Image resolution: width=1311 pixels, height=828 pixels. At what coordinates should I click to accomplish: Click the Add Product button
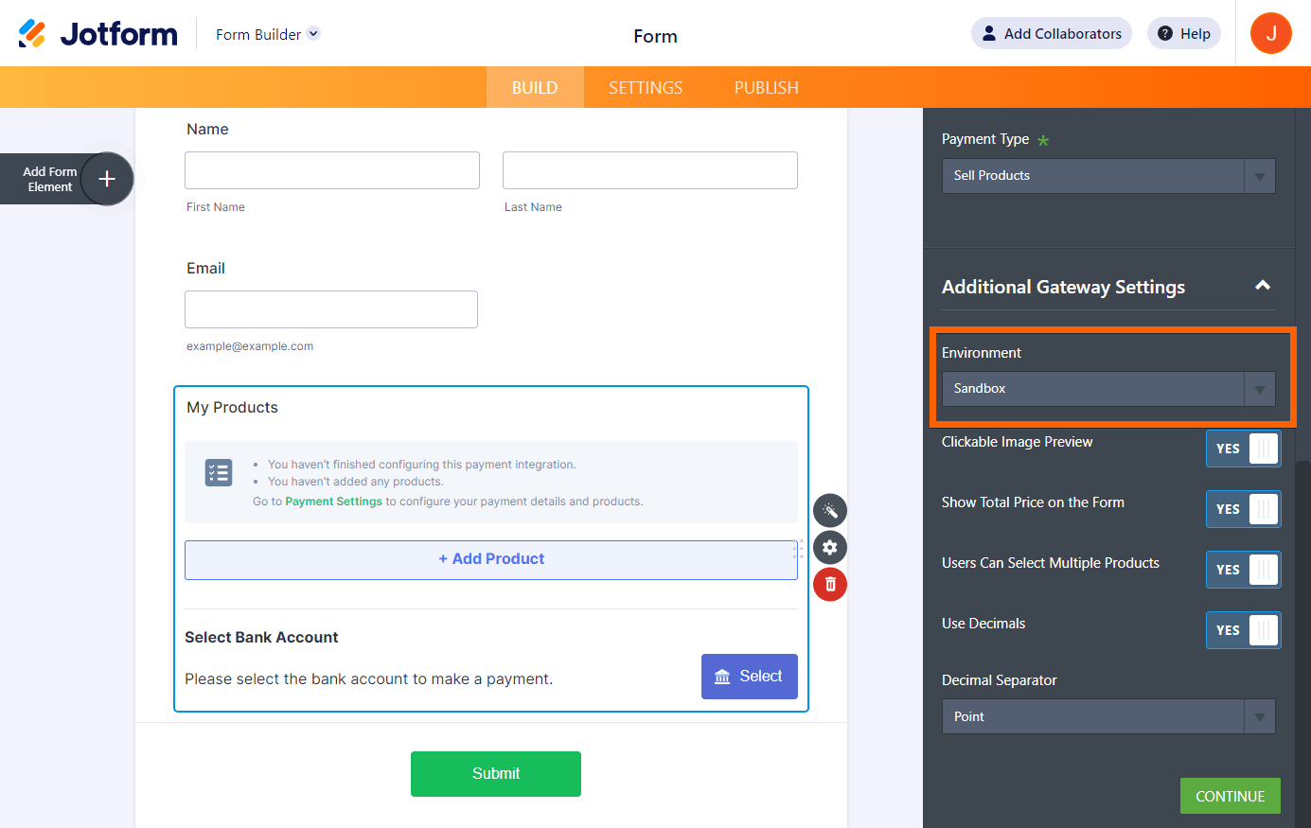(x=491, y=559)
